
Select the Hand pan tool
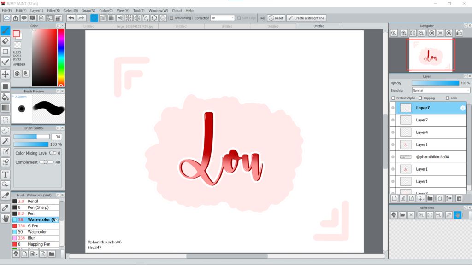6,219
